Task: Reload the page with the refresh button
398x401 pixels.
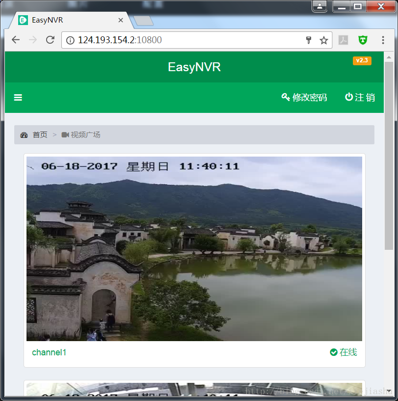Action: tap(50, 40)
